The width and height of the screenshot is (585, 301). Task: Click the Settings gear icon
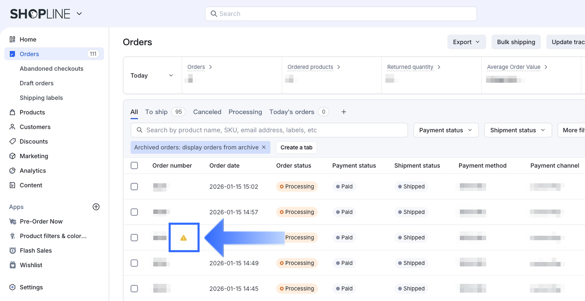pyautogui.click(x=12, y=287)
